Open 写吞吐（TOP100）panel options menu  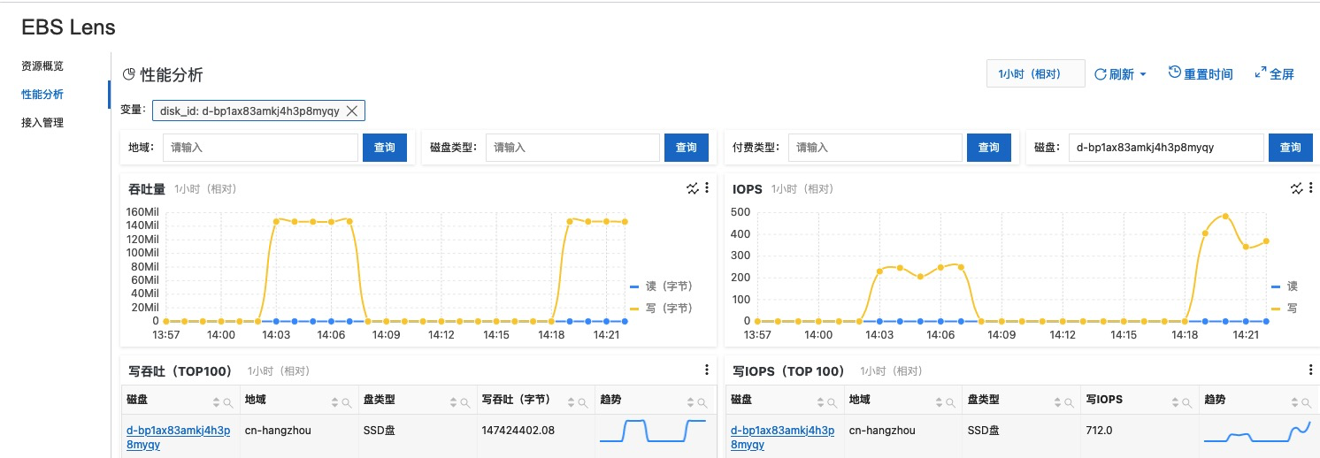(707, 370)
